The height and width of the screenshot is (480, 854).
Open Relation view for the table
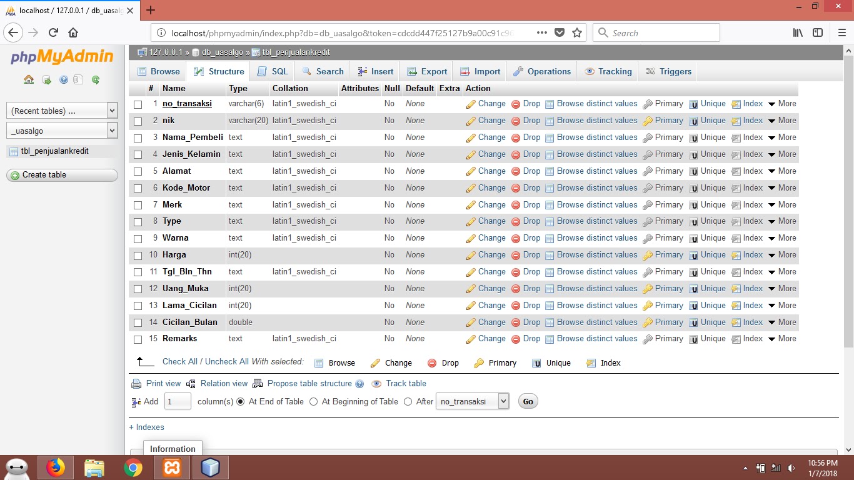tap(223, 383)
